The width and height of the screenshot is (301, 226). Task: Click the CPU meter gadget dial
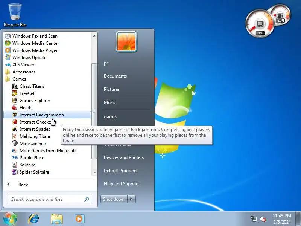260,24
